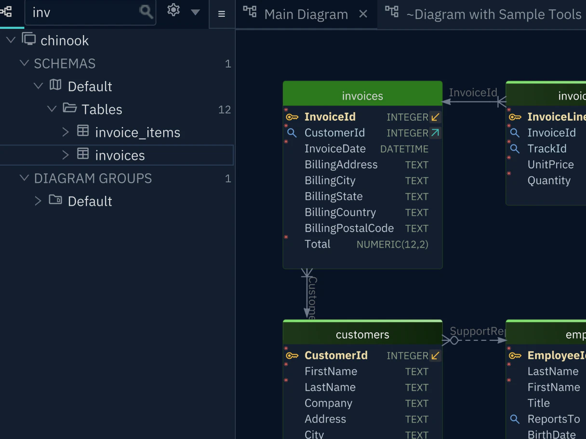The image size is (586, 439).
Task: Open the hamburger menu button
Action: [222, 14]
